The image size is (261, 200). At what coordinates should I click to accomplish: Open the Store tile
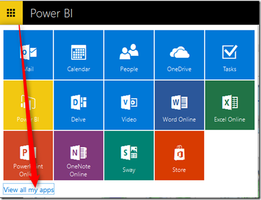coord(179,156)
